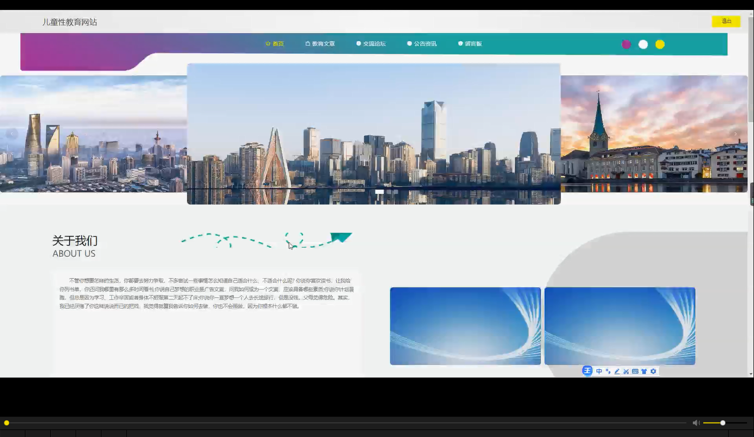Mute the video player speaker icon
754x437 pixels.
(696, 423)
